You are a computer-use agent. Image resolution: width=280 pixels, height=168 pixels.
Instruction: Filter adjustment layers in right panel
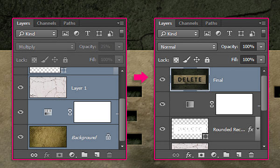click(218, 34)
